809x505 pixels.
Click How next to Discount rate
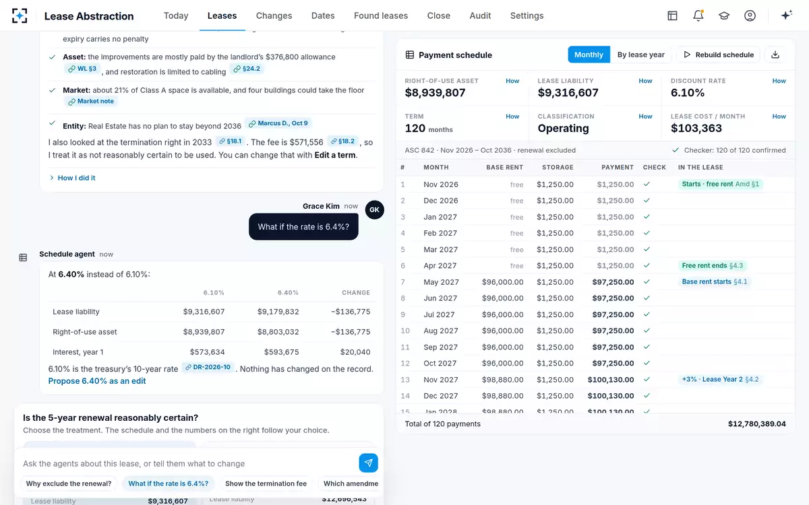pos(779,81)
